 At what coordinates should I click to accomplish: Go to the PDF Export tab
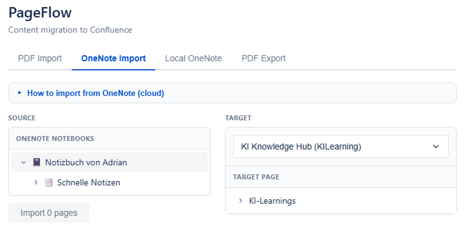(x=263, y=58)
